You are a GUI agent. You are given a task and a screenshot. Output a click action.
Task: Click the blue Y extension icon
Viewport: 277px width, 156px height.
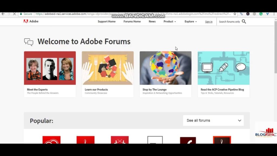tap(268, 14)
